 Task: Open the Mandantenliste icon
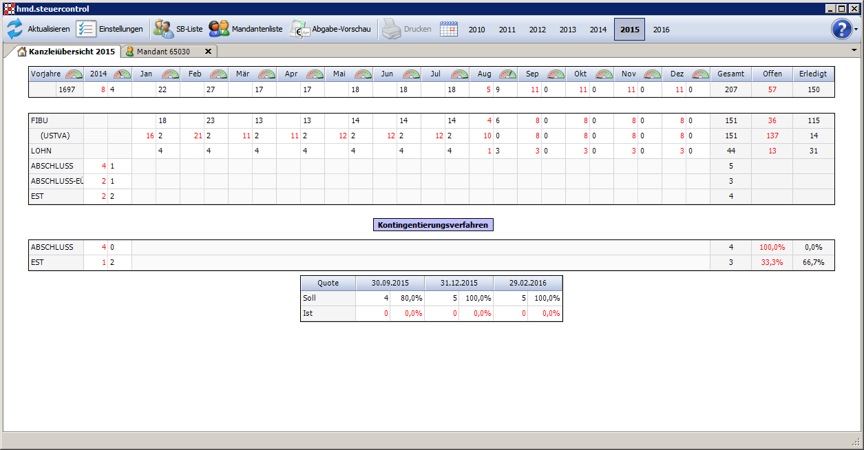click(219, 30)
